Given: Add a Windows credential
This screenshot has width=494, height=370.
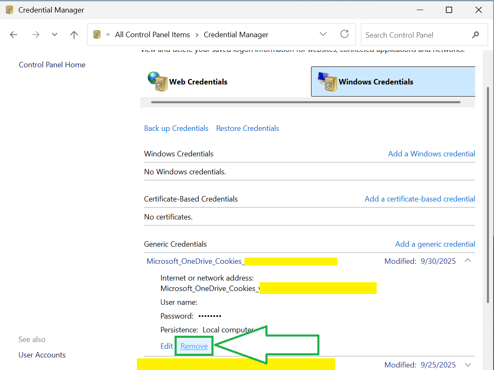Looking at the screenshot, I should (x=432, y=154).
